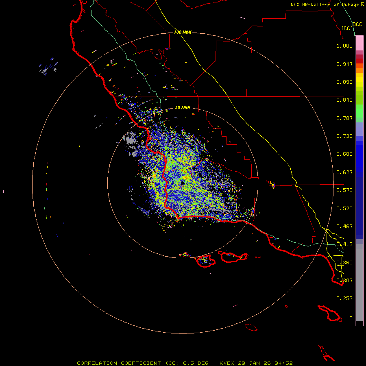The height and width of the screenshot is (366, 366).
Task: Click the [CC] unit label
Action: (347, 28)
